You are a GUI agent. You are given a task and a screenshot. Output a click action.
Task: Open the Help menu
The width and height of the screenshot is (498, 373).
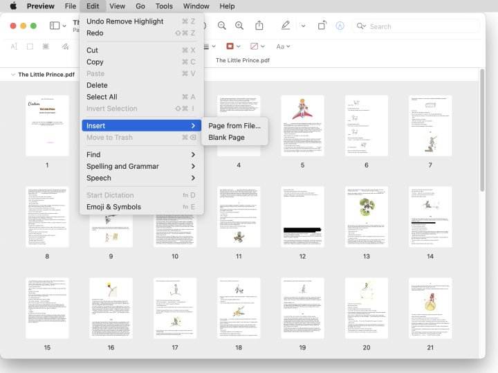pyautogui.click(x=227, y=6)
